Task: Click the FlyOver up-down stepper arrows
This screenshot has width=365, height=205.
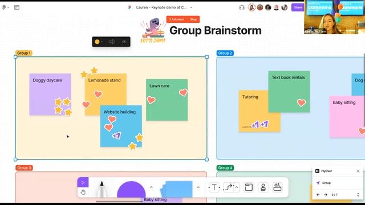Action: (x=358, y=195)
